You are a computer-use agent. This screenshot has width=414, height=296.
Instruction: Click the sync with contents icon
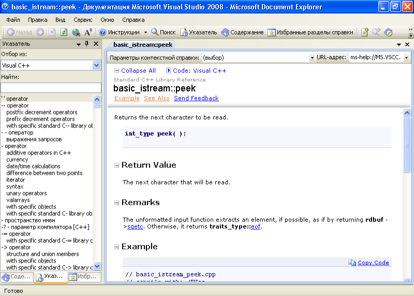(x=388, y=32)
